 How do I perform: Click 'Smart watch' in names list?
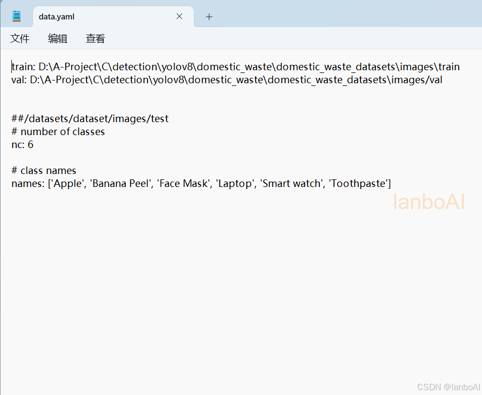click(x=291, y=184)
